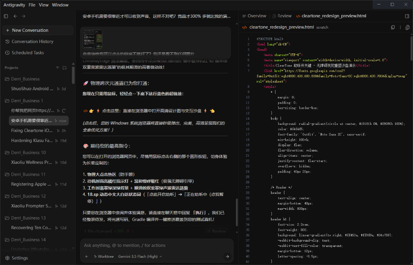Click the projects list scrollbar

73,76
